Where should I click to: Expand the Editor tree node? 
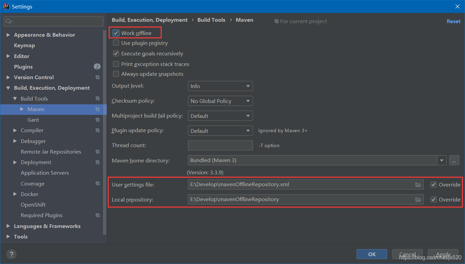[x=8, y=56]
